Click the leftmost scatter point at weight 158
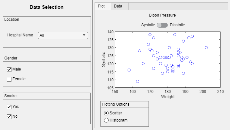The width and height of the screenshot is (230, 130). tap(129, 70)
